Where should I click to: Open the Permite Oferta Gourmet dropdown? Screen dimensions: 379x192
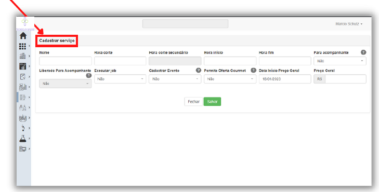(230, 79)
